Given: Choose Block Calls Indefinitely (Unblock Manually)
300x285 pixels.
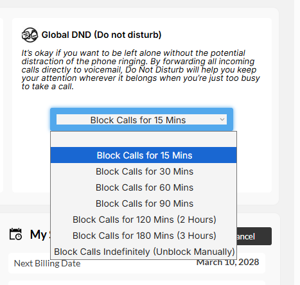Looking at the screenshot, I should [x=143, y=252].
